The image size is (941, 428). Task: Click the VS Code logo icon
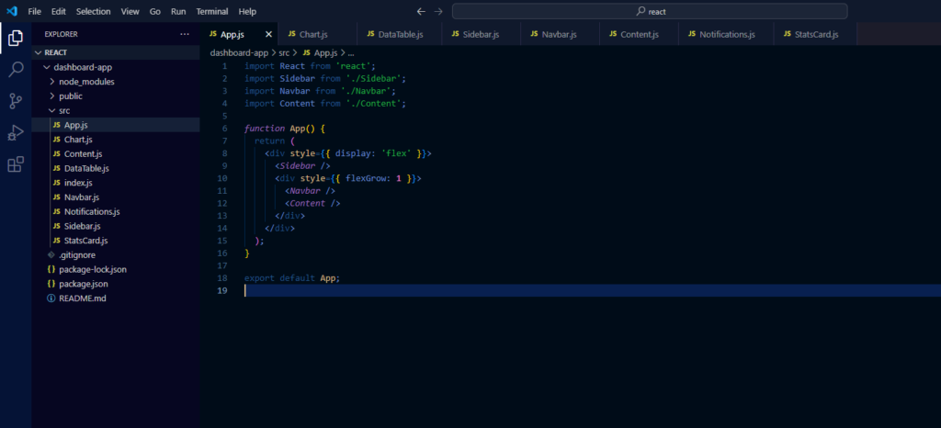[x=12, y=11]
